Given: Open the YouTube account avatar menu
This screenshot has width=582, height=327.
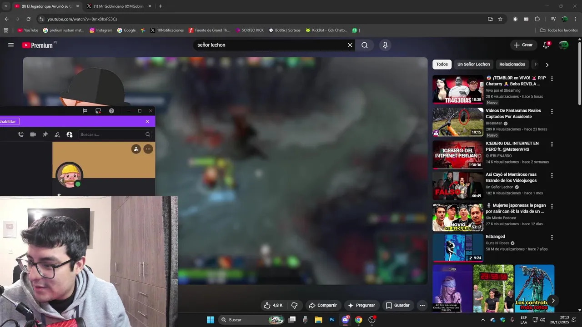Looking at the screenshot, I should click(563, 45).
